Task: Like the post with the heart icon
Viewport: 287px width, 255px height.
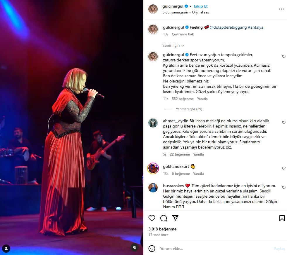Action: [152, 218]
